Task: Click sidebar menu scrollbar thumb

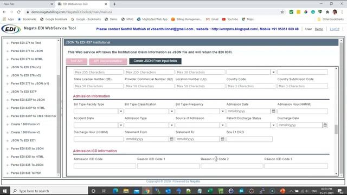Action: click(x=59, y=124)
